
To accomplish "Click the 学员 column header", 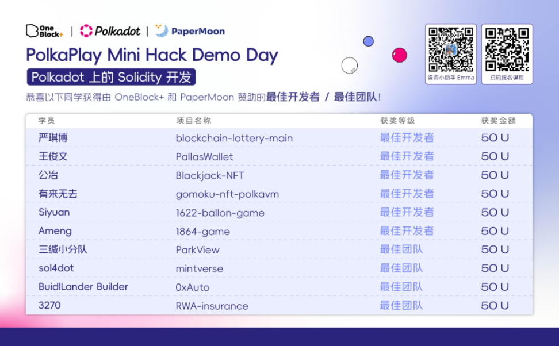I will [x=47, y=121].
